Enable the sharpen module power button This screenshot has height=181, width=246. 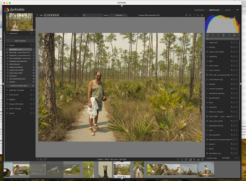207,84
